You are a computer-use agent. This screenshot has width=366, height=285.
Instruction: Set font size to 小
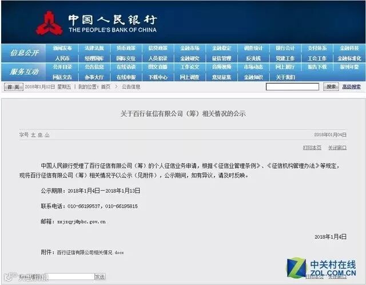pos(47,135)
